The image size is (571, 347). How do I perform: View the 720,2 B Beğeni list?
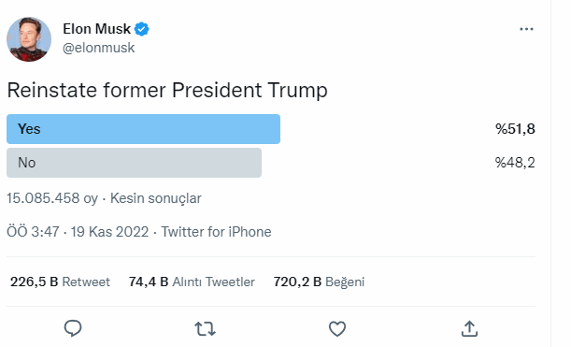point(319,282)
